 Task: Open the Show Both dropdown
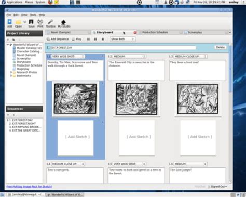pos(122,39)
